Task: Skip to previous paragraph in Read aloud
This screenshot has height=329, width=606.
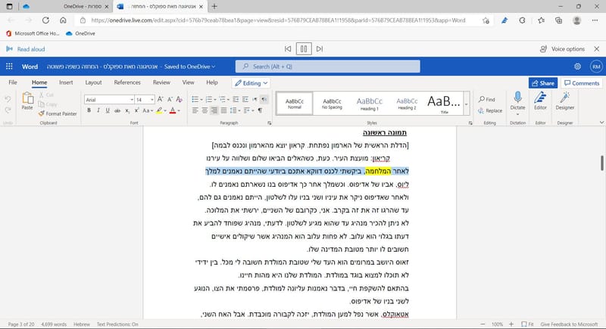Action: (x=288, y=49)
